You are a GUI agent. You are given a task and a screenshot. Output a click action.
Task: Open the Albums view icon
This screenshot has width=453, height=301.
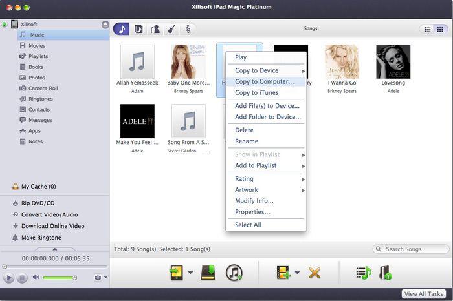tap(138, 29)
